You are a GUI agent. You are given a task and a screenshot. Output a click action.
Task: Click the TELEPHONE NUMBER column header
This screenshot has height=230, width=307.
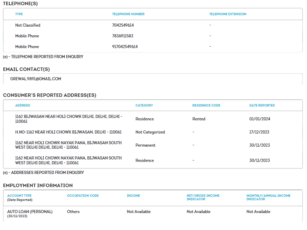tap(128, 14)
